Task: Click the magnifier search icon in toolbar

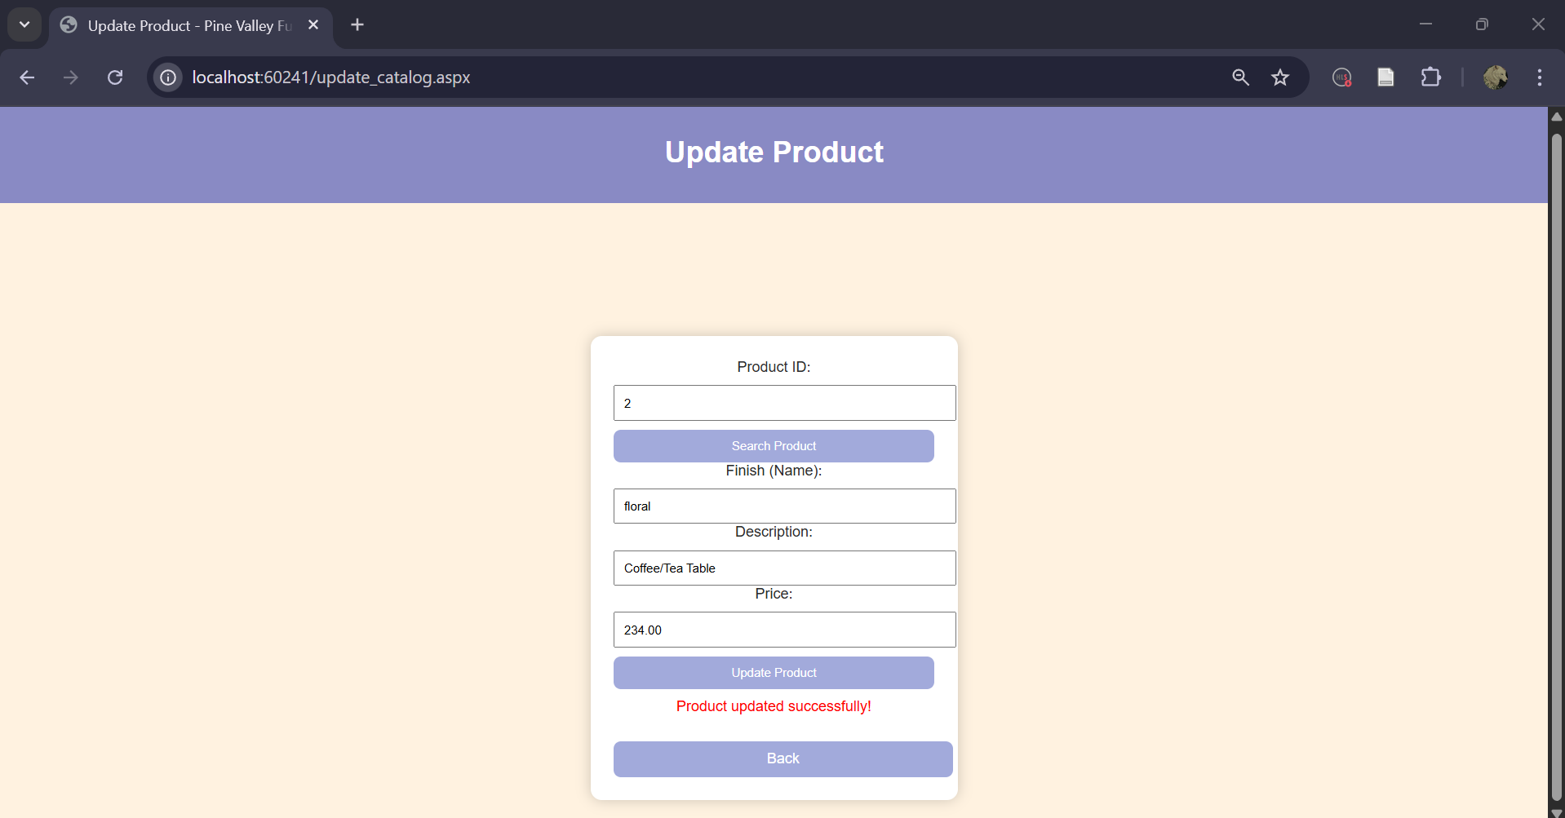Action: click(x=1240, y=77)
